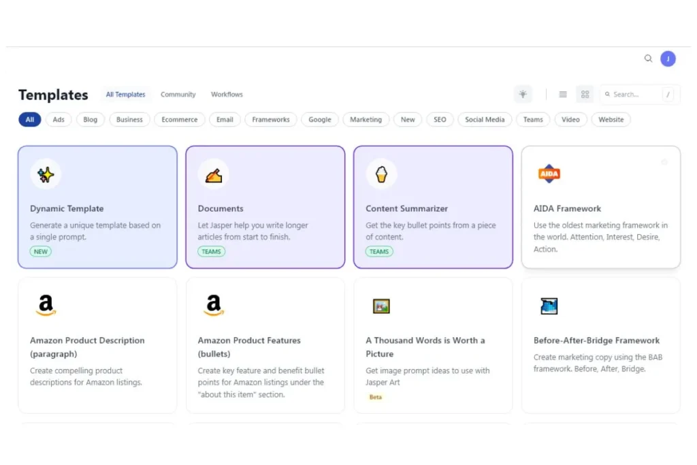Click the Amazon Product Features logo icon
This screenshot has width=697, height=465.
click(214, 305)
